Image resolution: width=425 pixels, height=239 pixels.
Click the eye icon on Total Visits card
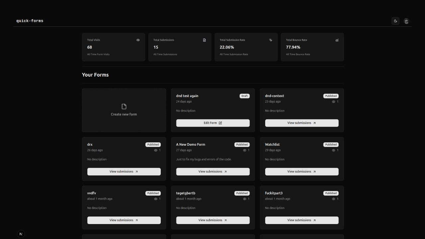click(x=138, y=40)
